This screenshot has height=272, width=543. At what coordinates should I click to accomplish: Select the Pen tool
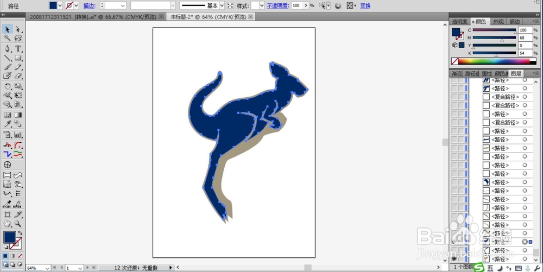tap(7, 48)
